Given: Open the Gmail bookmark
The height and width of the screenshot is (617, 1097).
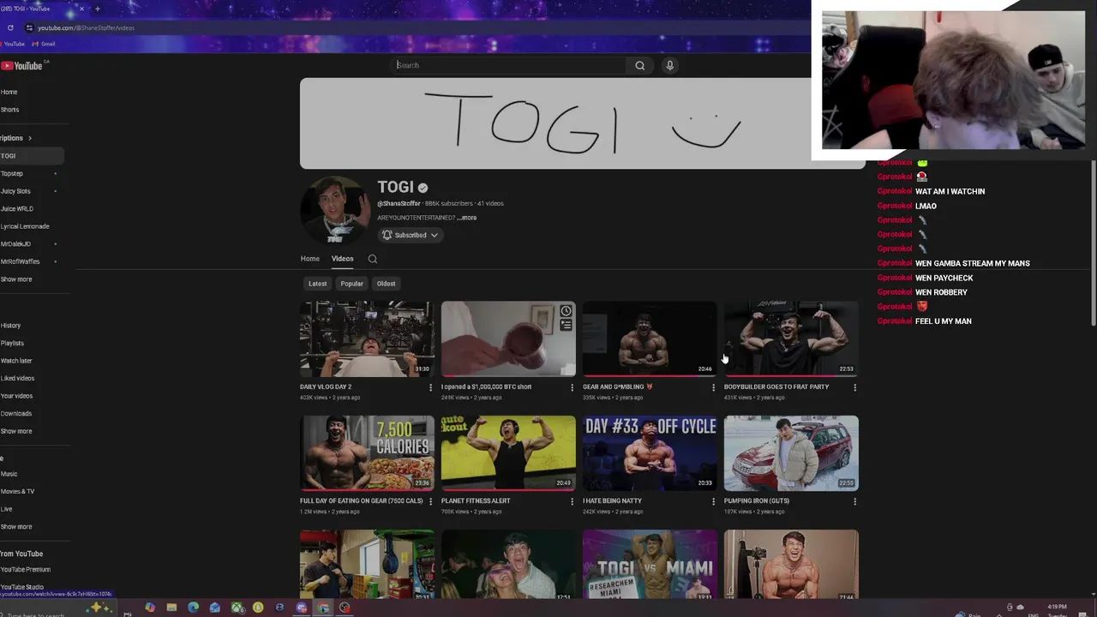Looking at the screenshot, I should coord(44,44).
